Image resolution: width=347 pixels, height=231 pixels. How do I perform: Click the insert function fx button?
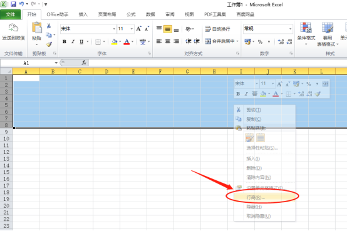point(84,63)
